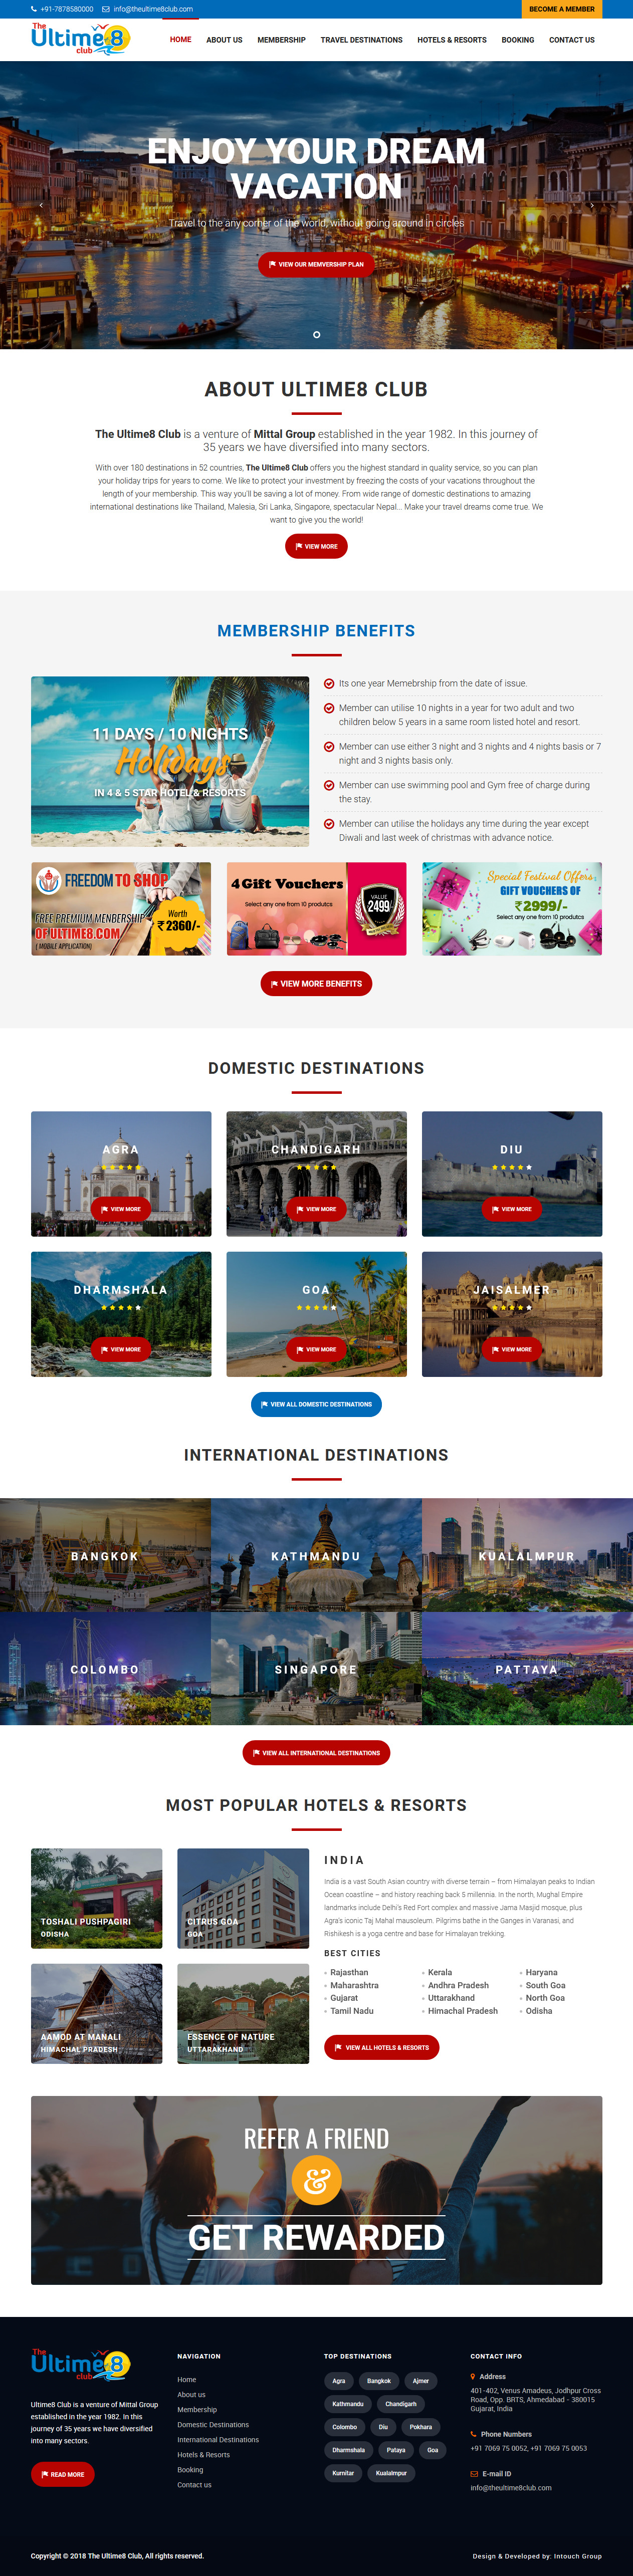Open Hotels & Resorts nav item
The width and height of the screenshot is (633, 2576).
[x=452, y=40]
